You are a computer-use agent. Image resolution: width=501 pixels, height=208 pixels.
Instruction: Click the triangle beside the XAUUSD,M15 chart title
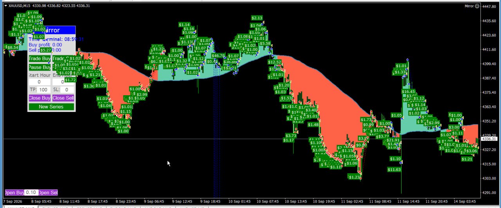click(5, 6)
